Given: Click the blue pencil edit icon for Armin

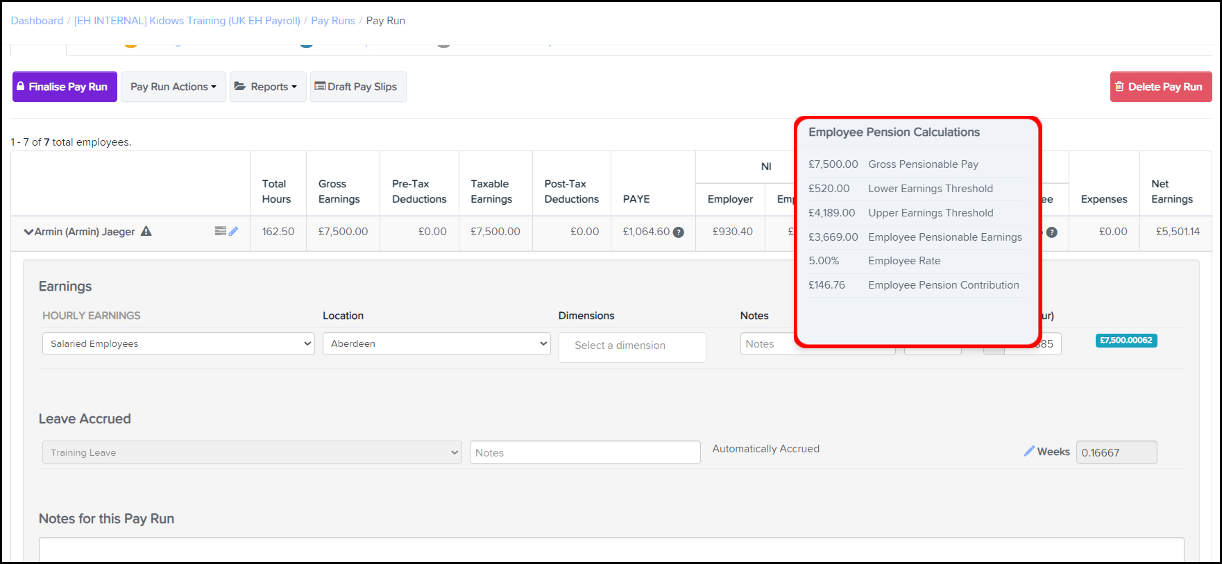Looking at the screenshot, I should (233, 231).
